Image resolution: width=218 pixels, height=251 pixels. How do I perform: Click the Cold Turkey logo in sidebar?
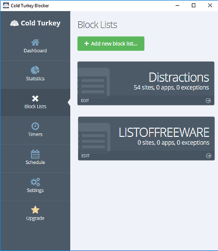pyautogui.click(x=35, y=23)
